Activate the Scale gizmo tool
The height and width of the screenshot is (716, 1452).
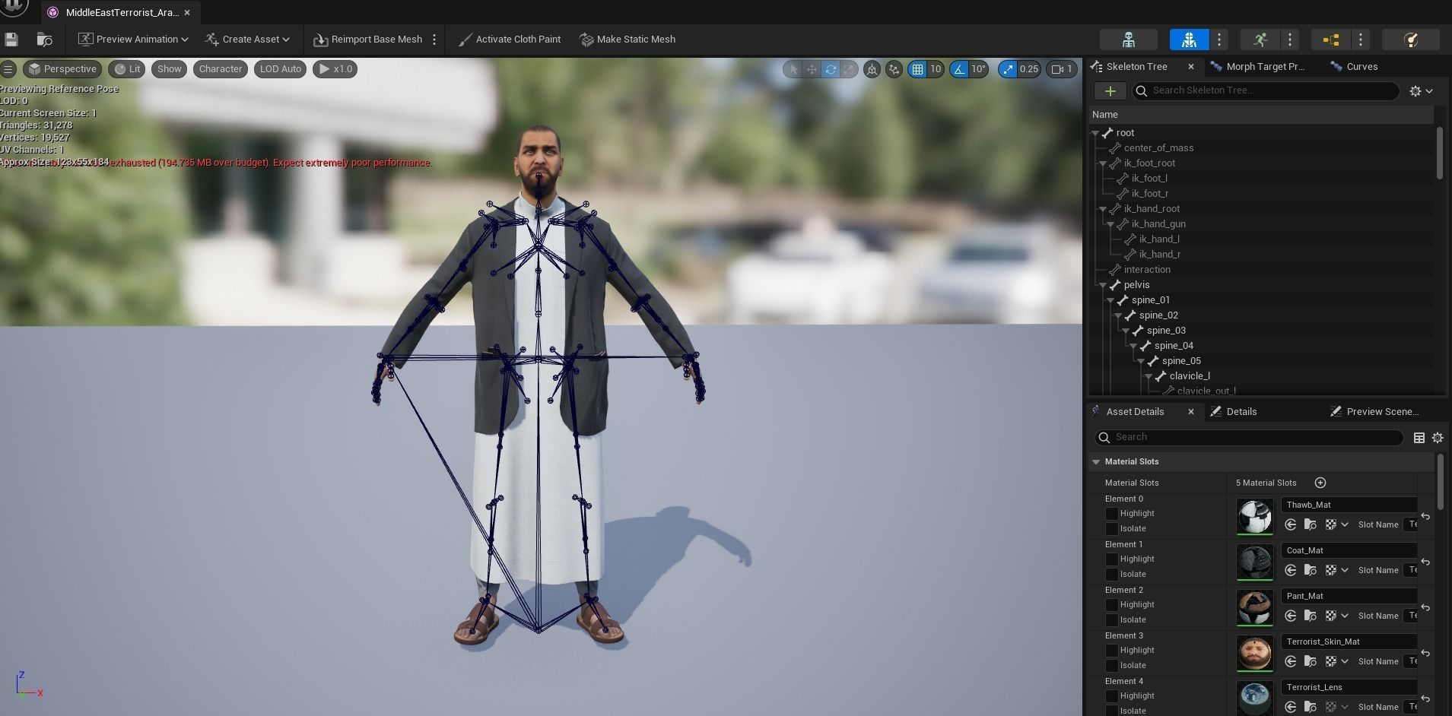tap(848, 69)
